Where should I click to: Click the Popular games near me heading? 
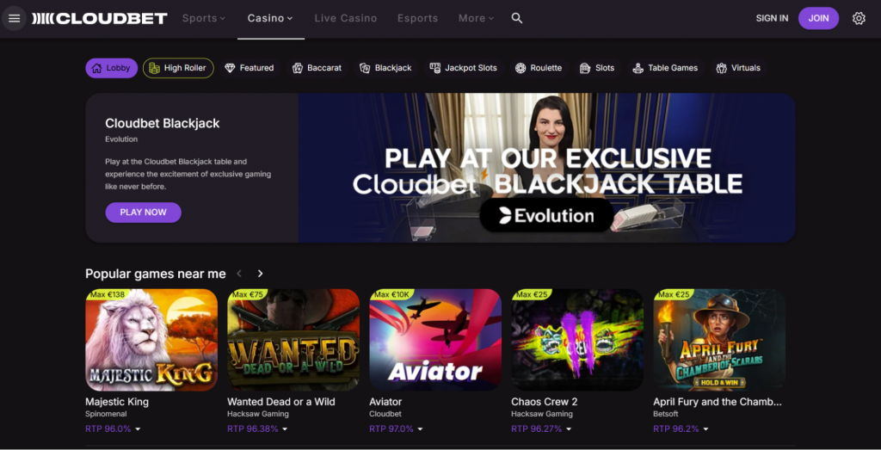click(156, 274)
